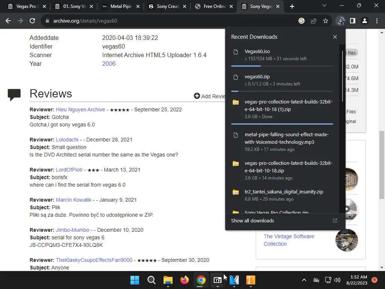Open Marcin Kowalik reviewer profile
The image size is (385, 289).
point(73,200)
